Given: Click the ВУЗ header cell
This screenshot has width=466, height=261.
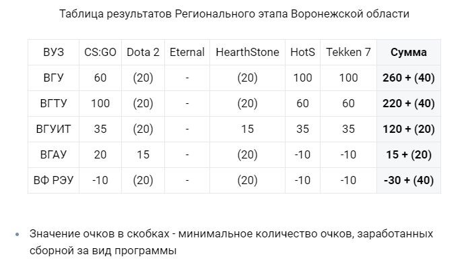Looking at the screenshot, I should click(x=53, y=53).
